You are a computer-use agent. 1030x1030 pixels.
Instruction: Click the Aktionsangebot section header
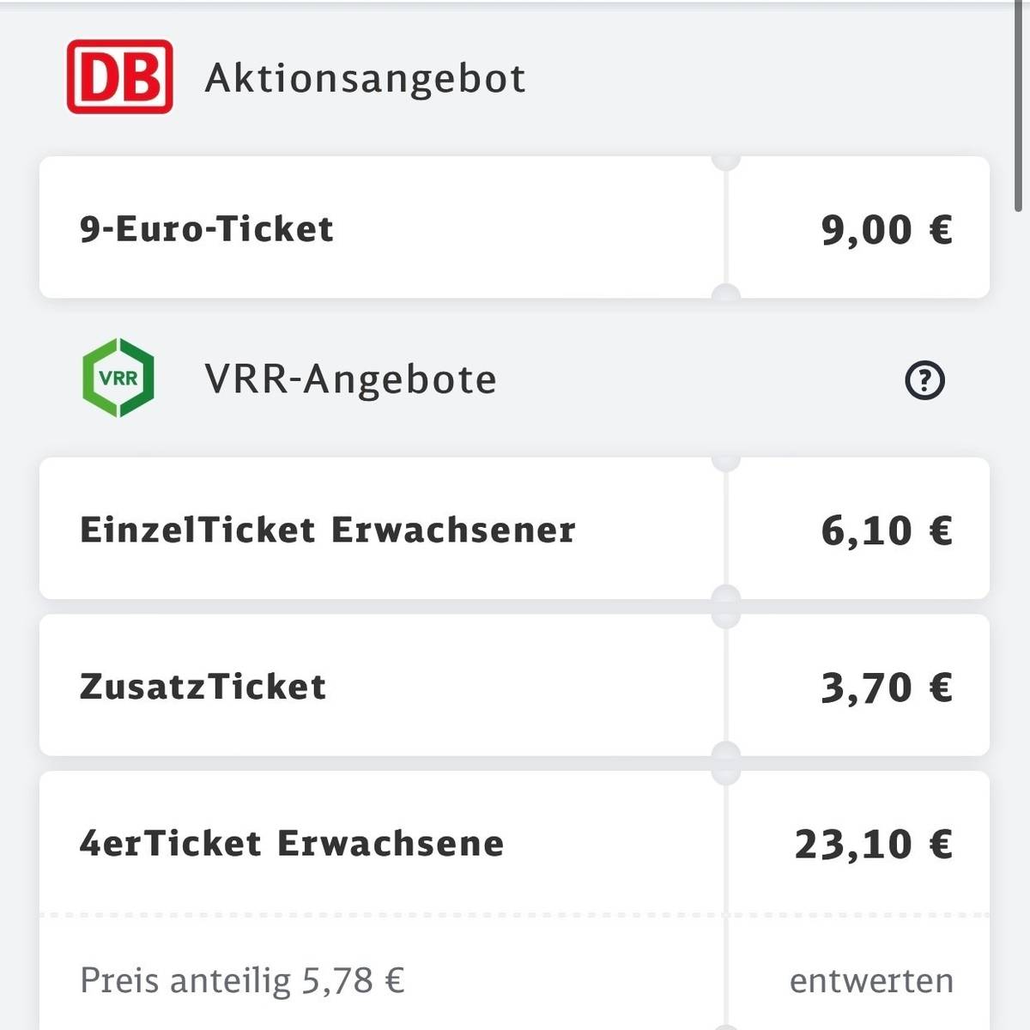[364, 78]
